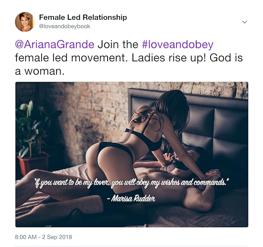This screenshot has width=263, height=247.
Task: Open the @ArianaGrande mention
Action: [55, 44]
